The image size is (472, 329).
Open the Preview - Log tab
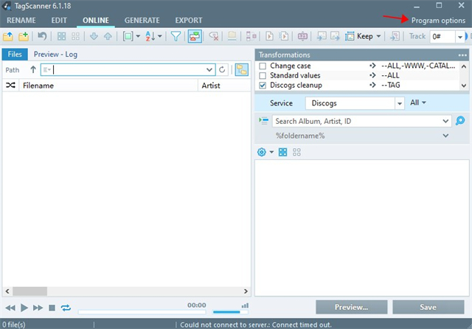(55, 54)
